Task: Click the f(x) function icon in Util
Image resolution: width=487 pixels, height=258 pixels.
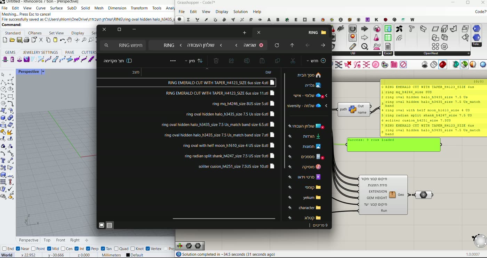Action: click(x=376, y=46)
